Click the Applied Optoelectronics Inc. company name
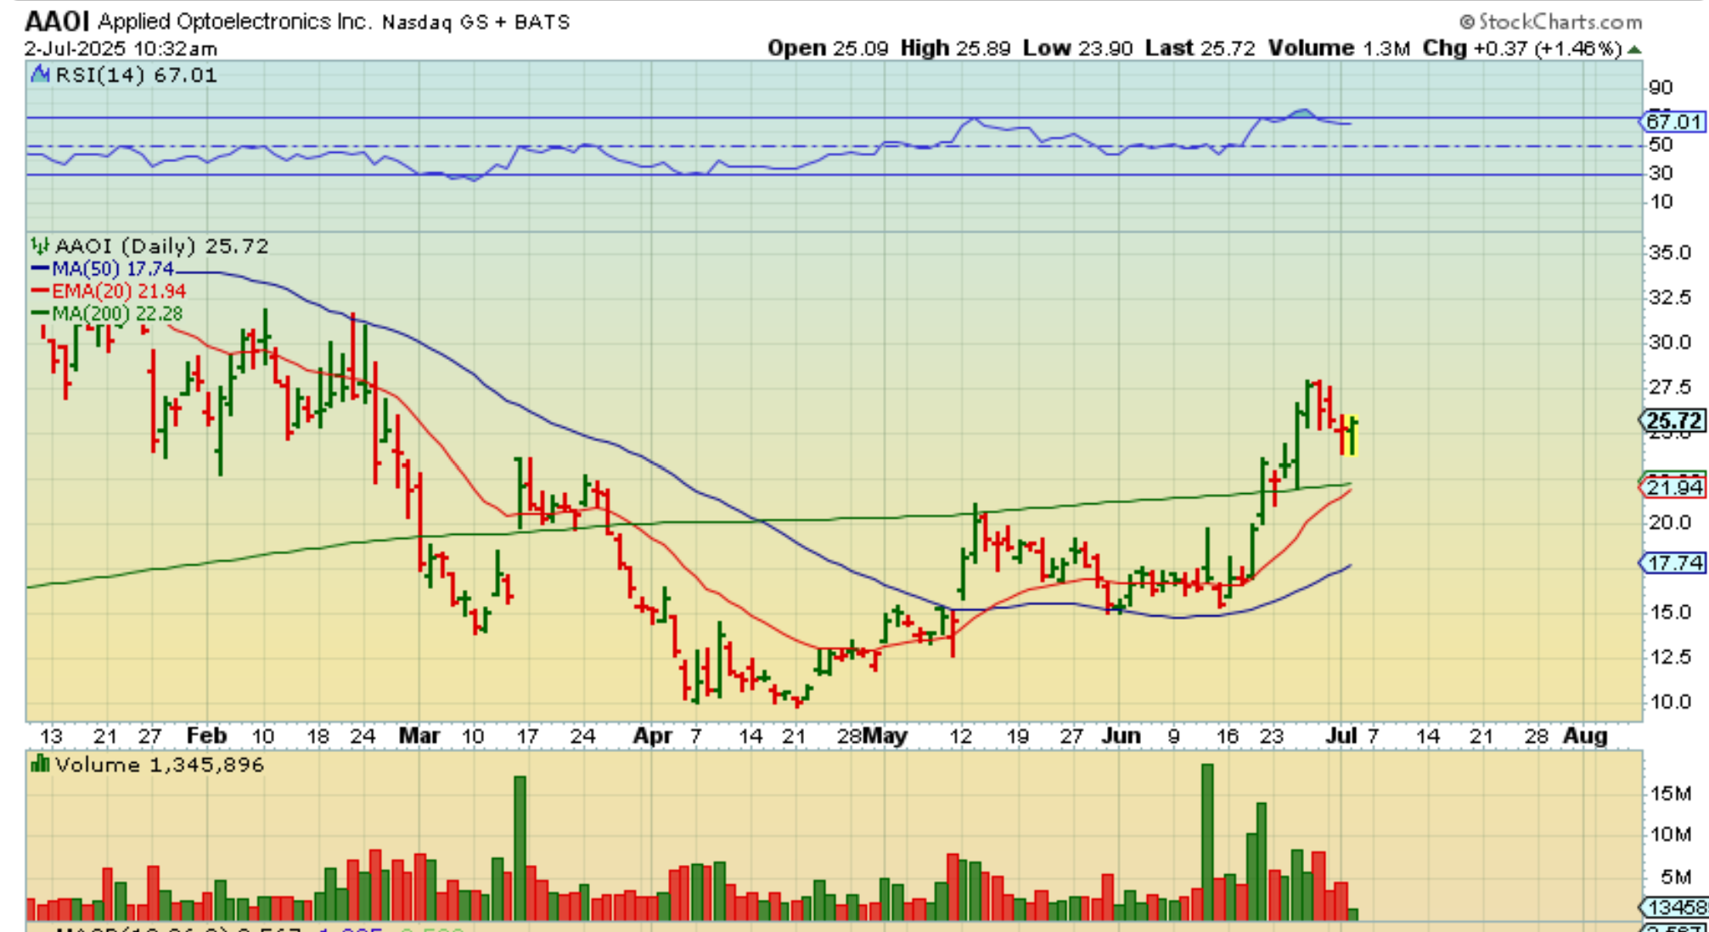Screen dimensions: 1709x932 pyautogui.click(x=235, y=21)
